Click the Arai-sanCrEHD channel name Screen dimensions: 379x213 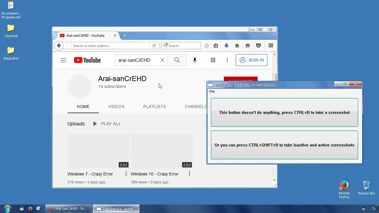click(122, 79)
